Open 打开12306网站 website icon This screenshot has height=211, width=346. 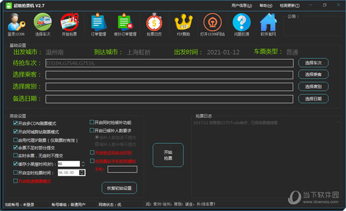coord(212,24)
